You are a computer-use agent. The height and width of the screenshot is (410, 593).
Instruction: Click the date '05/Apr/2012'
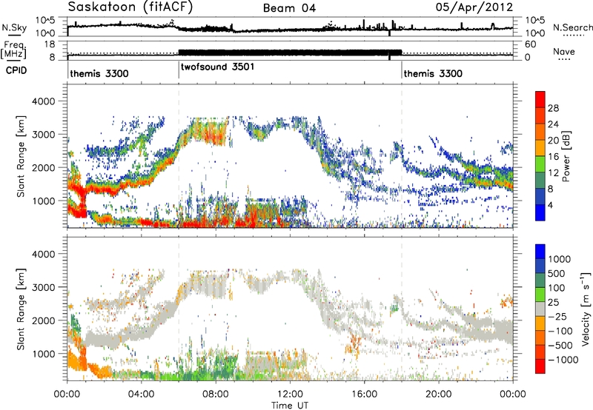click(474, 7)
